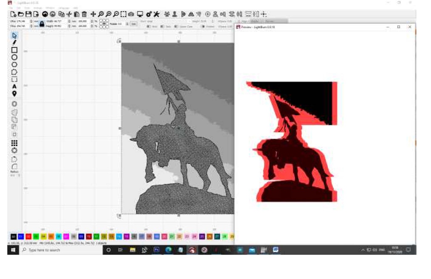Click the taskbar search box
This screenshot has width=431, height=279.
(46, 251)
